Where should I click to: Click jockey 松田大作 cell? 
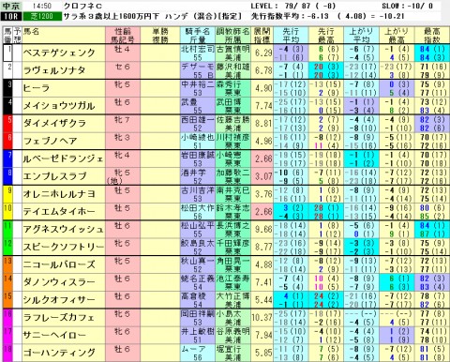[x=198, y=211]
